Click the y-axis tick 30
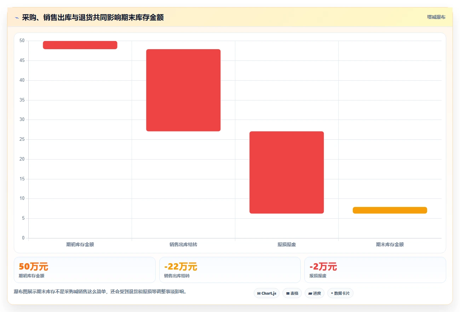460x312 pixels. pos(22,120)
